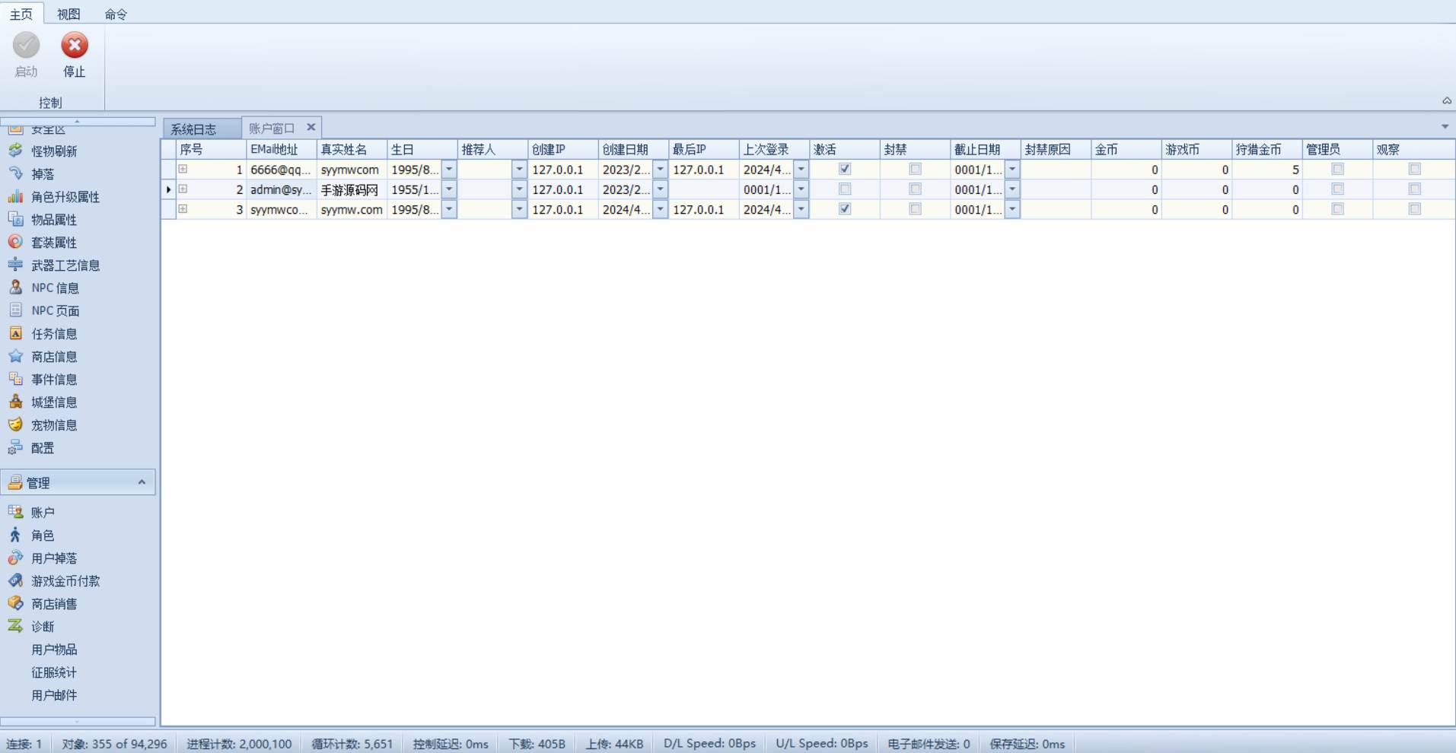The height and width of the screenshot is (753, 1456).
Task: Click the 诊断 diagnostics icon
Action: click(x=15, y=626)
